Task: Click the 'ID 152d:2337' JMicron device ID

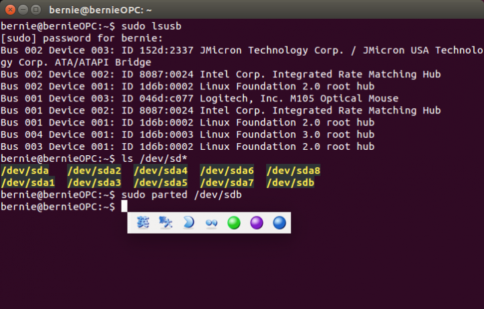Action: (157, 50)
